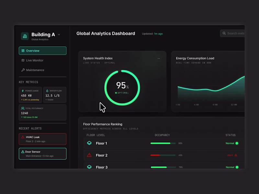
Task: Open the HVAC Leak alert
Action: (43, 139)
